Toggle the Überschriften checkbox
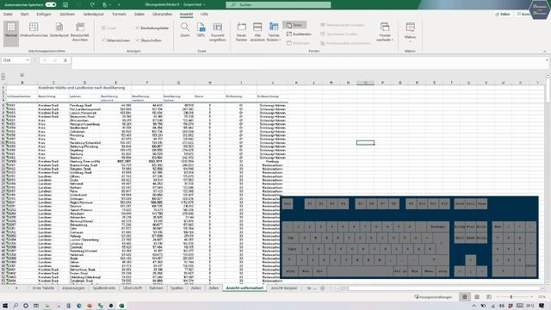 point(148,40)
